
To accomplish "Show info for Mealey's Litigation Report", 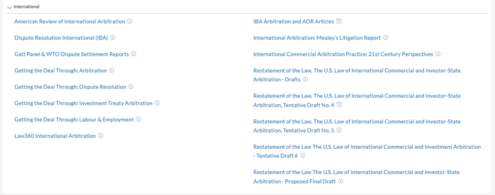I will tap(386, 38).
